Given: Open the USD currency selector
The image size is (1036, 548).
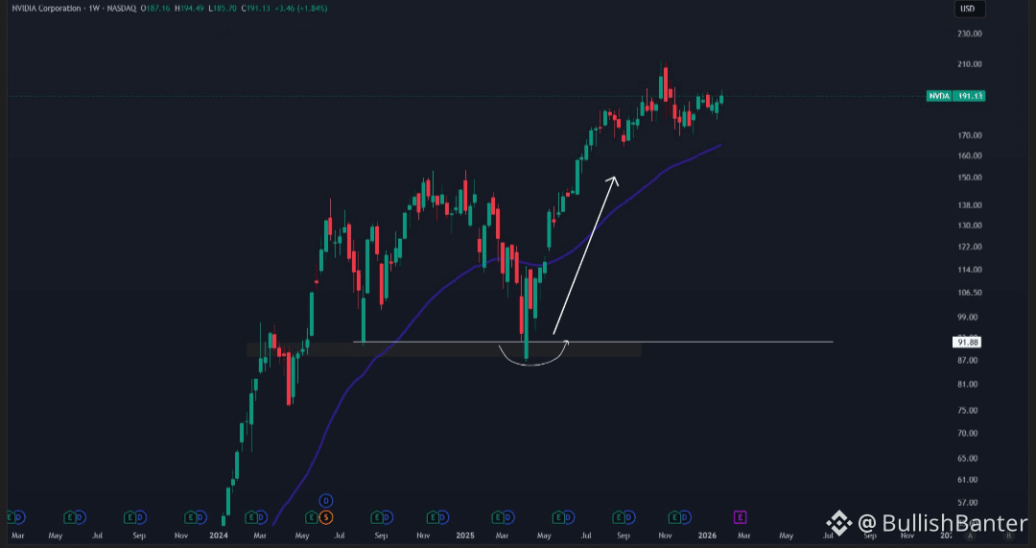Looking at the screenshot, I should (970, 9).
